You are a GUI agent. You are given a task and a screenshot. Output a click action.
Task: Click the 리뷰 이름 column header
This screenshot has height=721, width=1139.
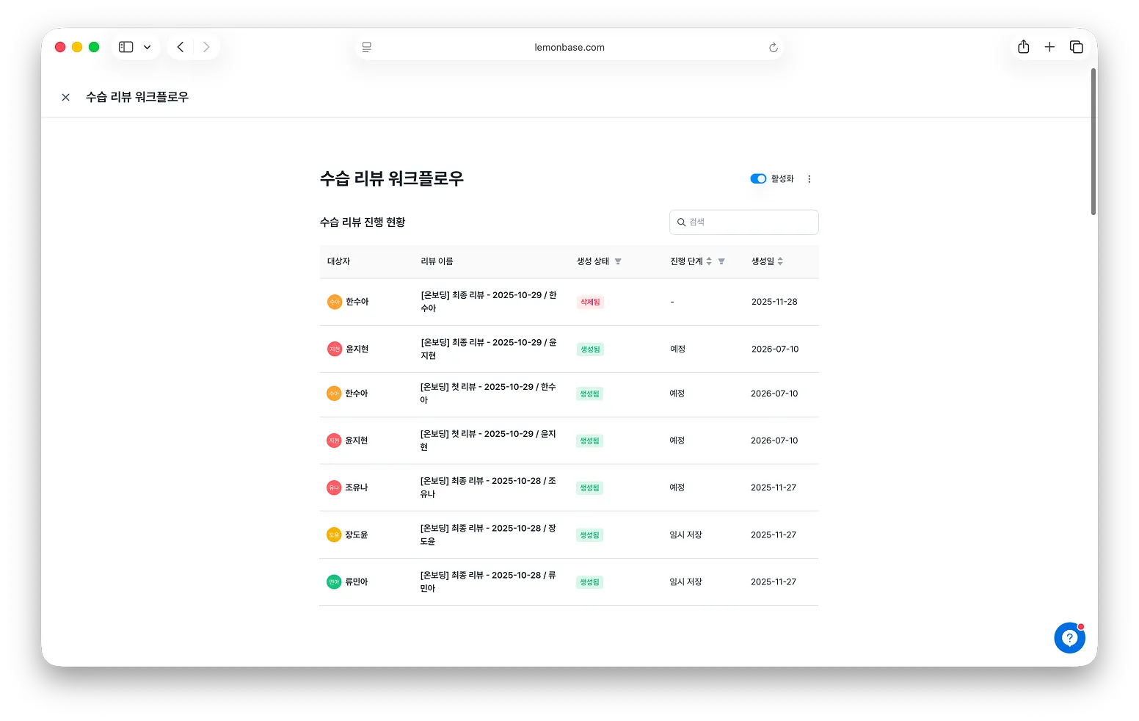437,261
